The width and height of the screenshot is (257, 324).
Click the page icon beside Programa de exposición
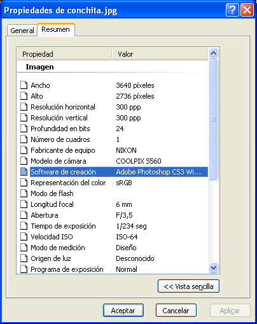coord(24,269)
